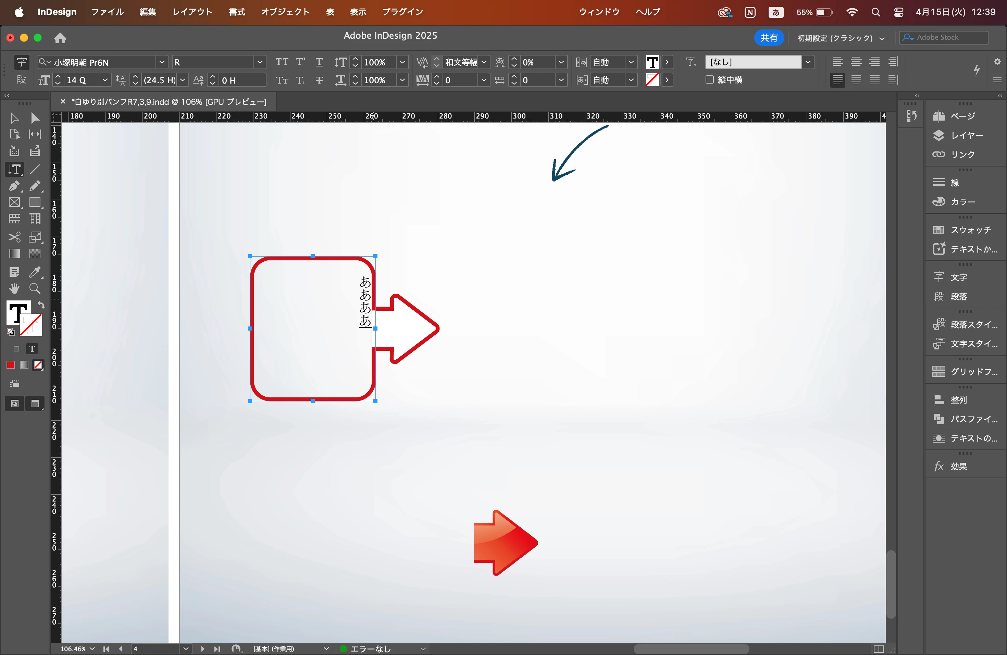Screen dimensions: 1007x655
Task: Open the Effects panel fx icon
Action: click(938, 466)
